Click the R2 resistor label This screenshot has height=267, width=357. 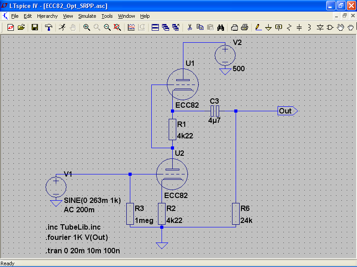171,208
